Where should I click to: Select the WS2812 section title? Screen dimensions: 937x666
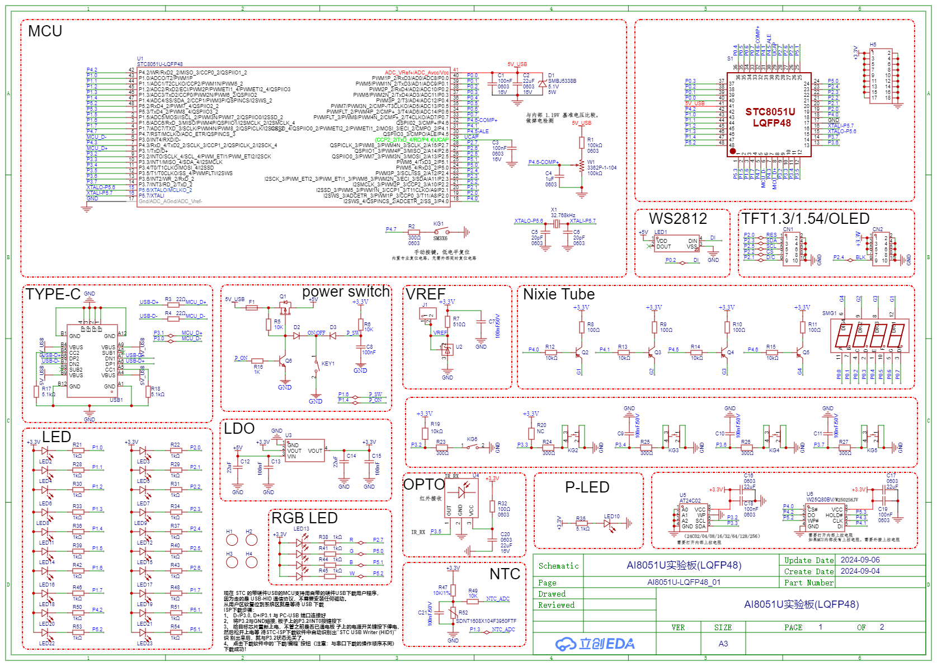click(x=678, y=219)
